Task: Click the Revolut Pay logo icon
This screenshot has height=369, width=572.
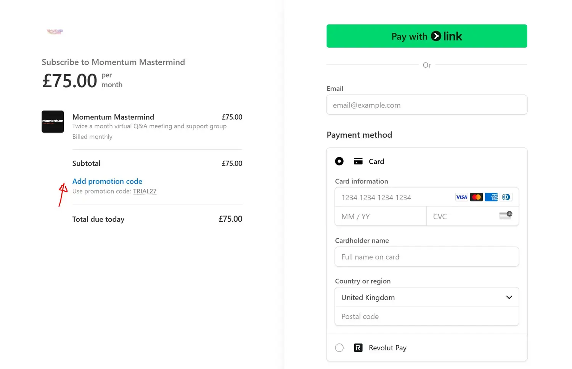Action: [x=358, y=348]
